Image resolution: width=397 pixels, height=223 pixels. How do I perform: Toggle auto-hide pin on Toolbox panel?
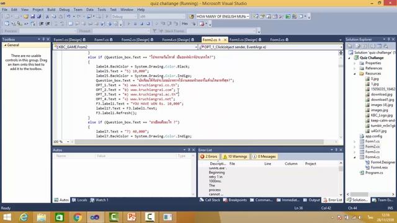coord(43,39)
